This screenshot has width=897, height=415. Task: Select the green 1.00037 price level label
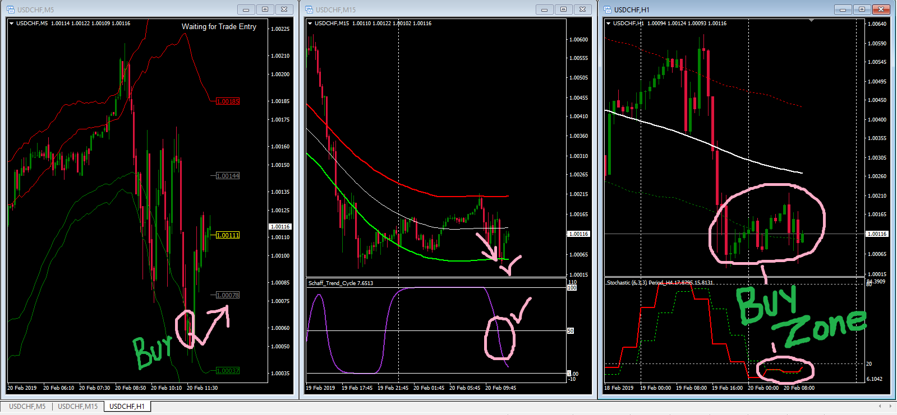click(x=228, y=371)
